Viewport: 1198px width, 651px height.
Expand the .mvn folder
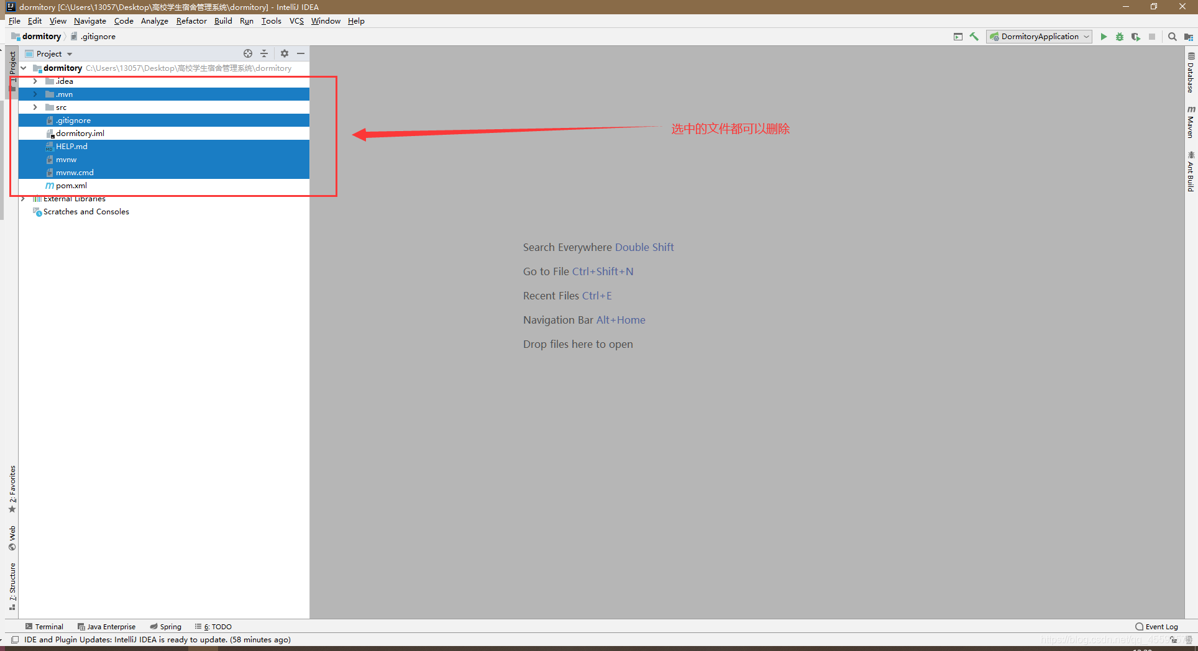tap(35, 94)
